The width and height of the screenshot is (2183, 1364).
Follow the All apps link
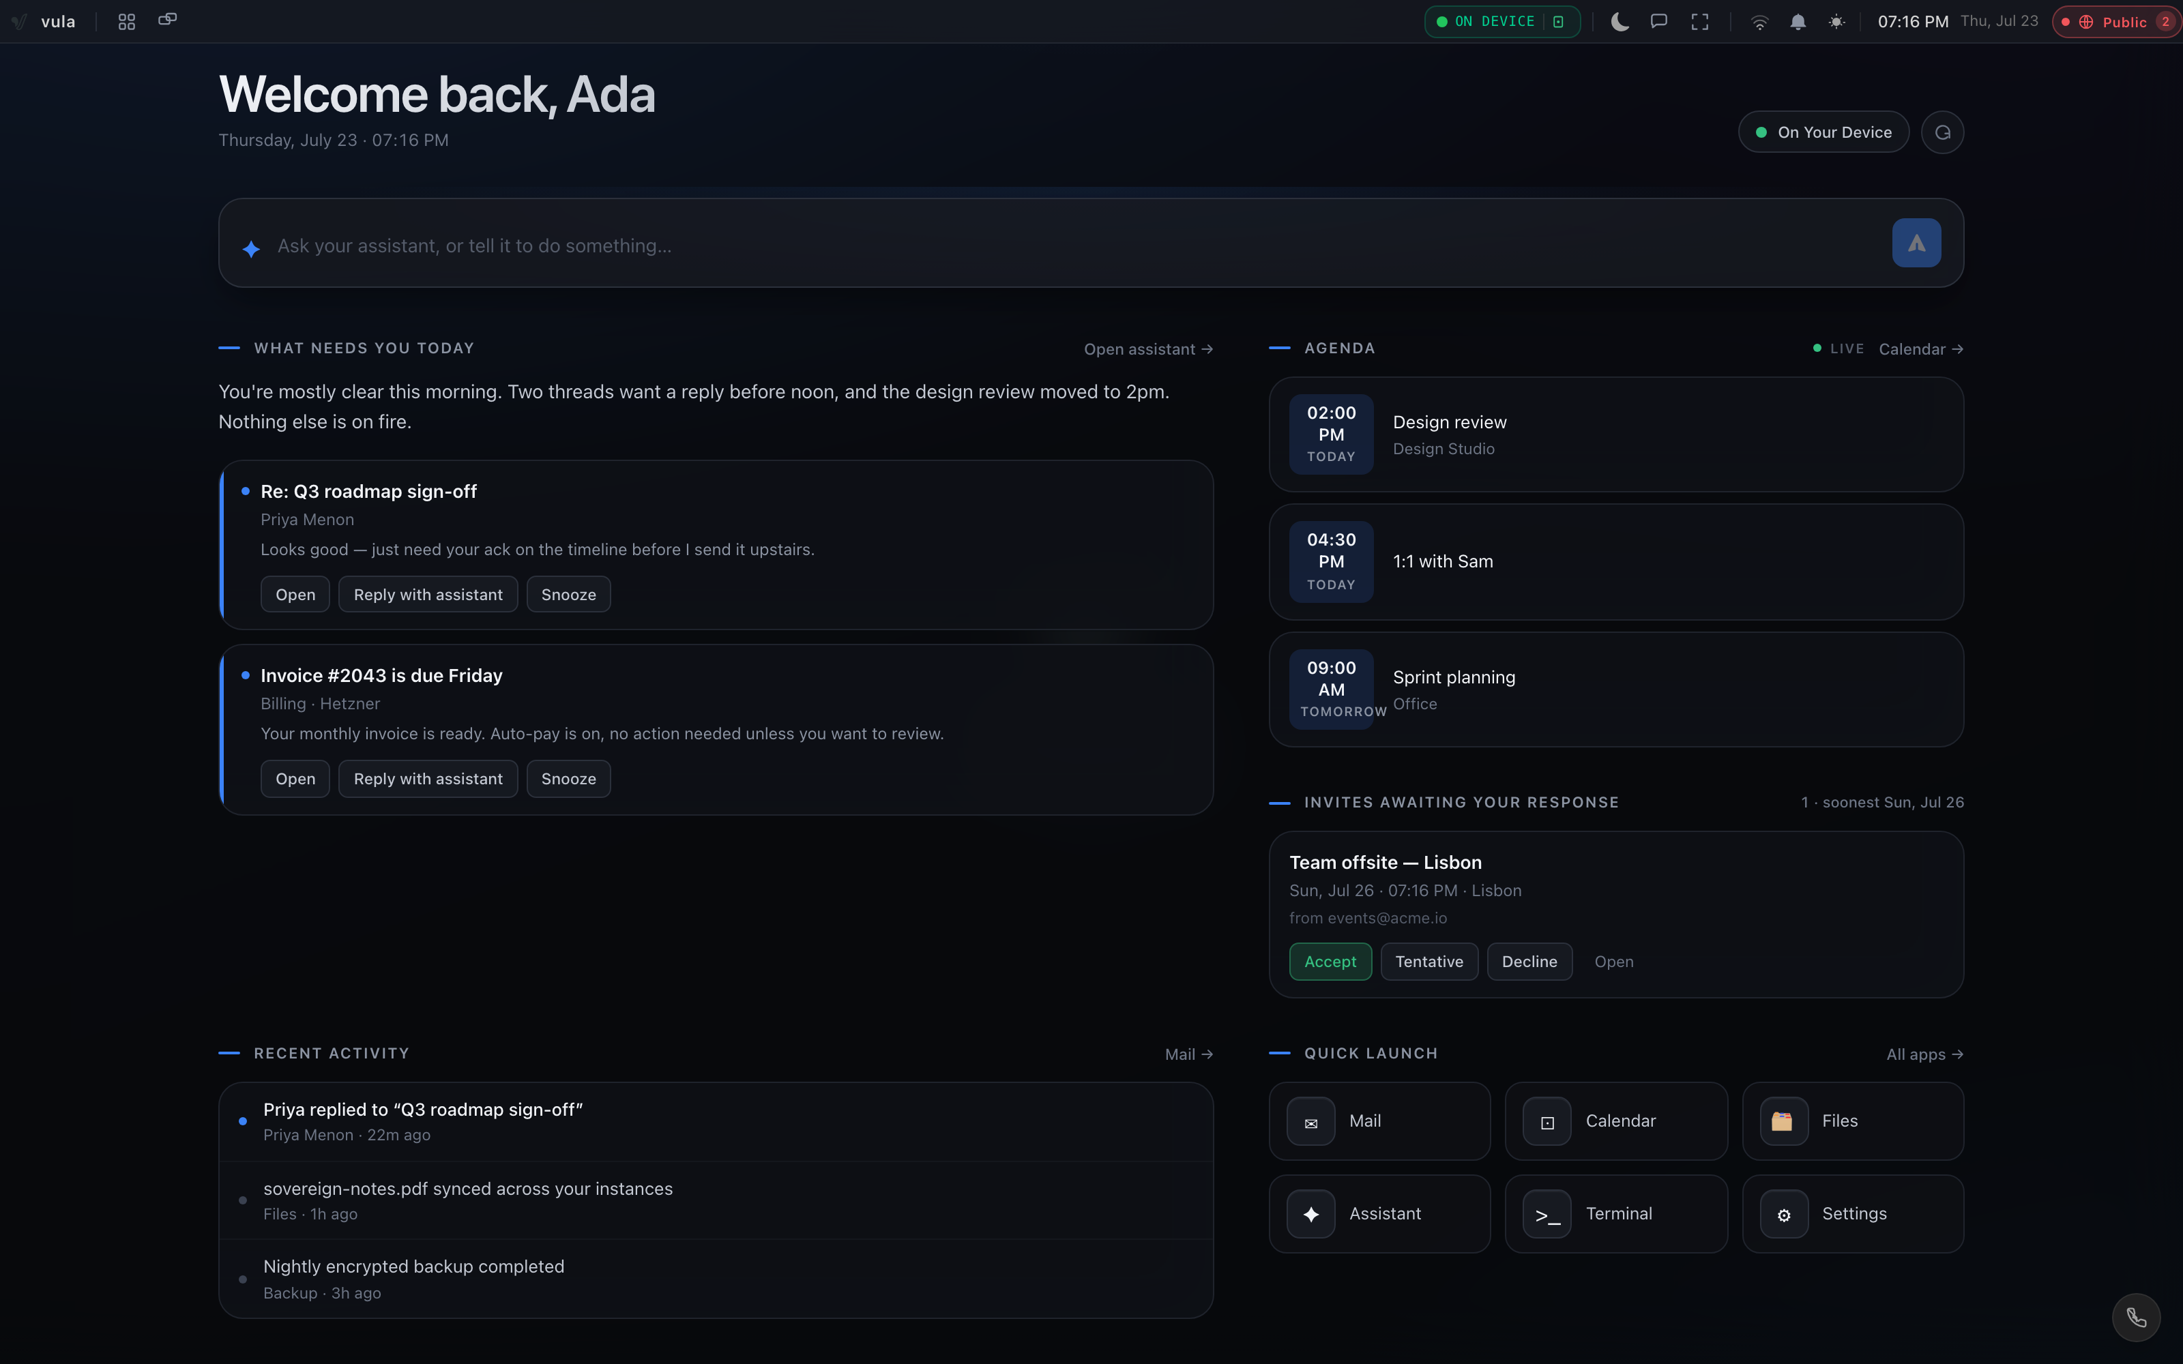coord(1924,1054)
